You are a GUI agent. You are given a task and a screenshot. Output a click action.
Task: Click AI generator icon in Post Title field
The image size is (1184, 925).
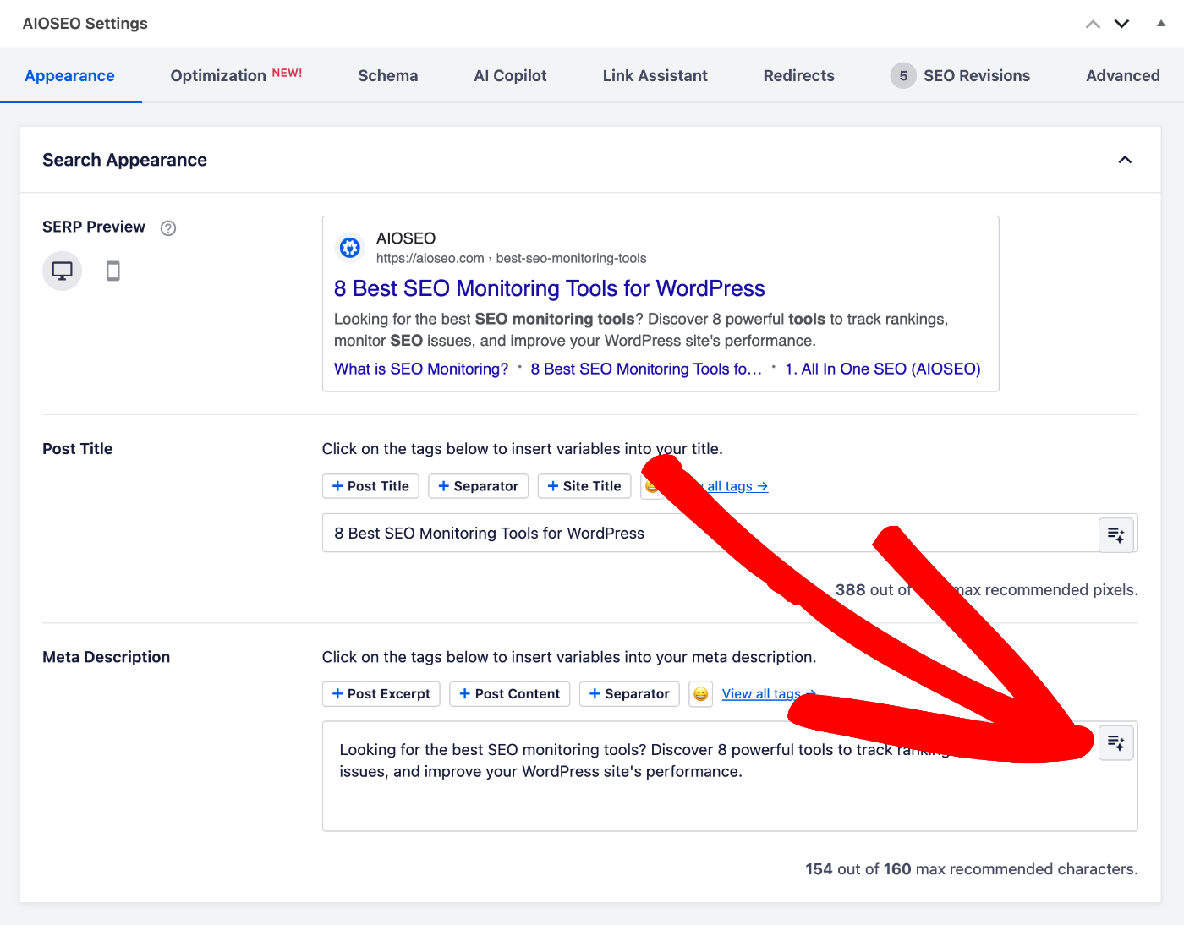1116,535
